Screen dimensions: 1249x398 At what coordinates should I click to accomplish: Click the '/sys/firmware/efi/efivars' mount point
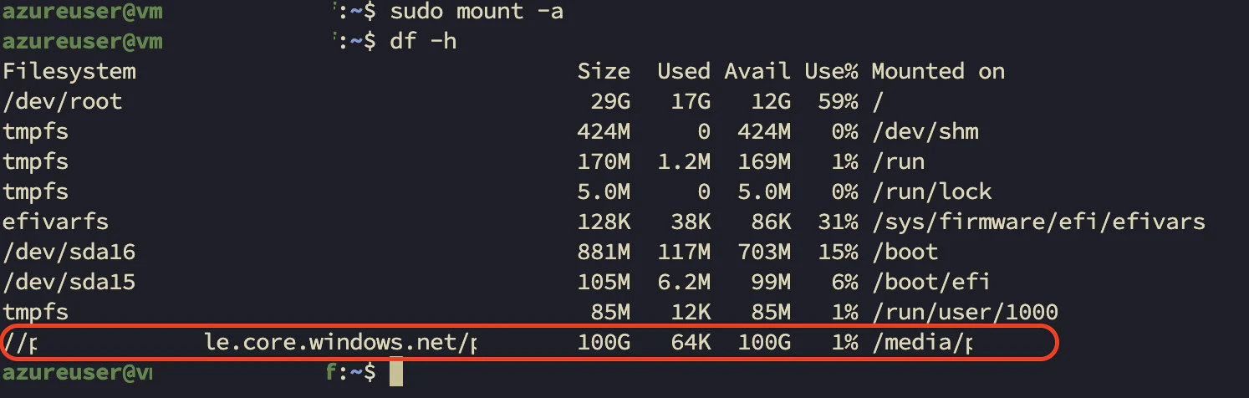coord(1038,222)
